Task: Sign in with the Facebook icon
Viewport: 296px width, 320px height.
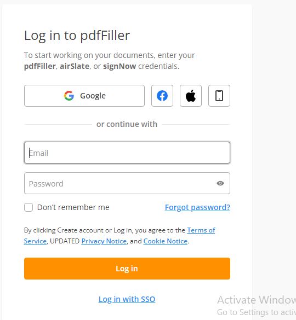Action: 162,96
